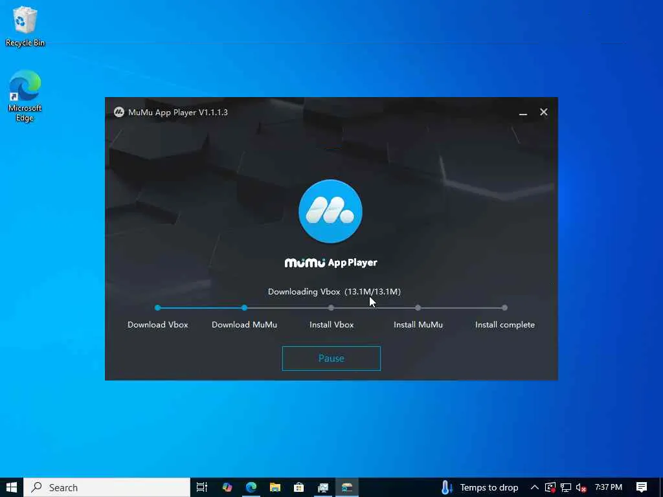
Task: Open Microsoft Store from the taskbar
Action: coord(299,487)
